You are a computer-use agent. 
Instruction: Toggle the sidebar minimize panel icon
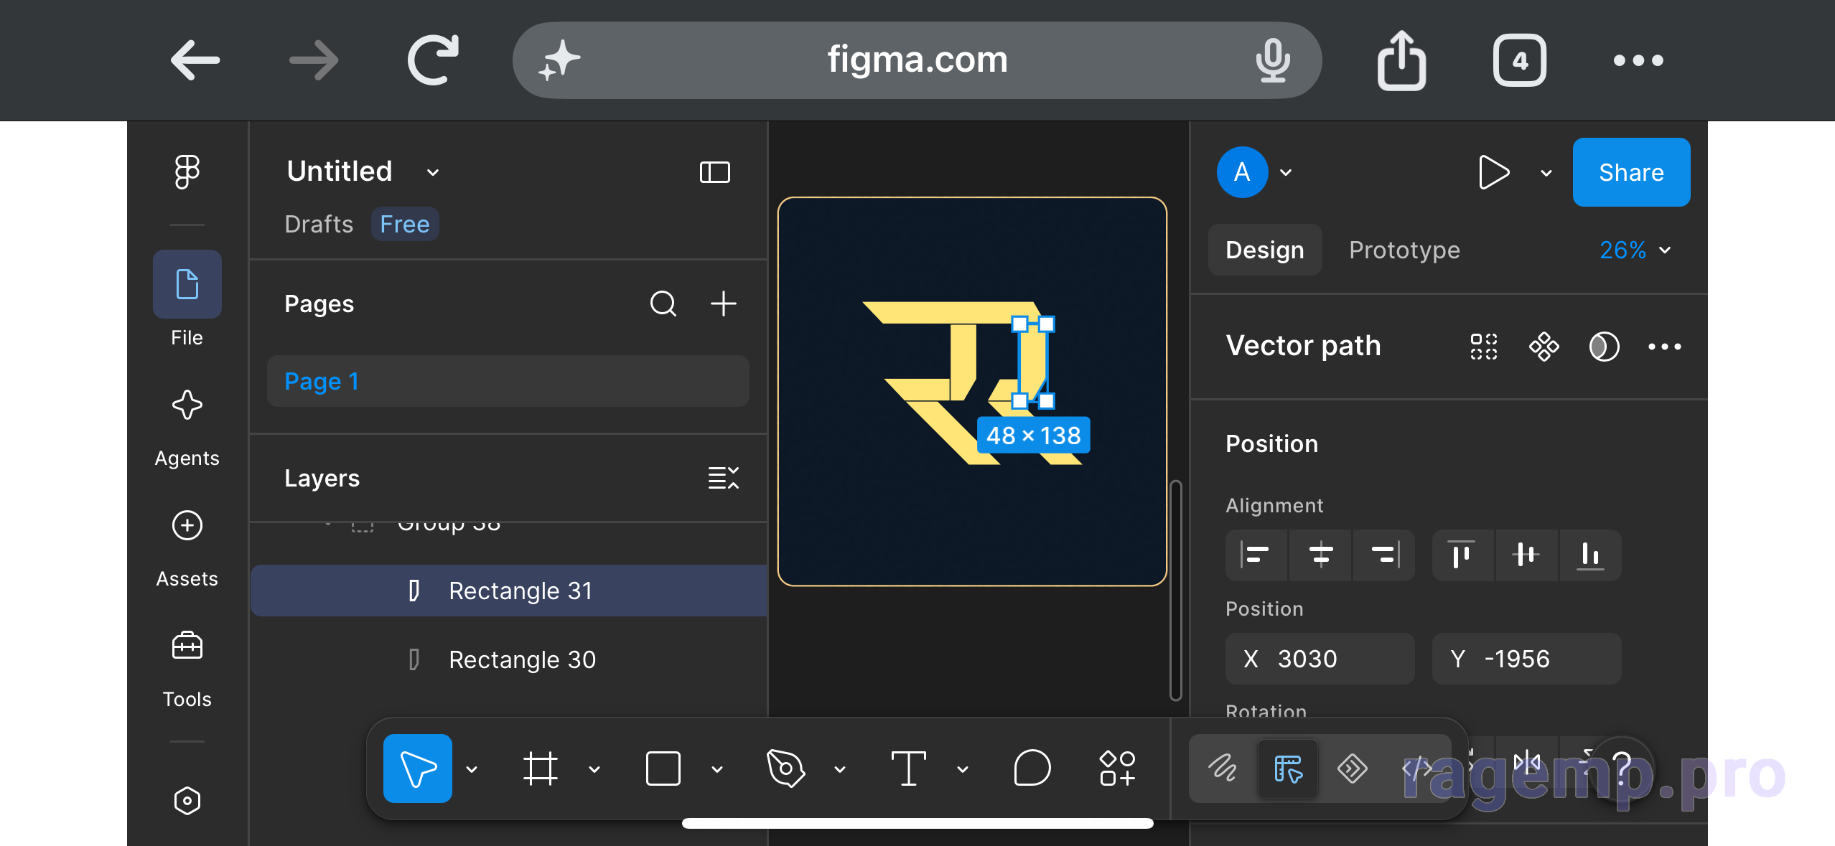click(714, 172)
